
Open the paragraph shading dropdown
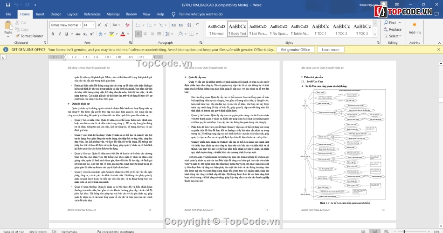[185, 34]
